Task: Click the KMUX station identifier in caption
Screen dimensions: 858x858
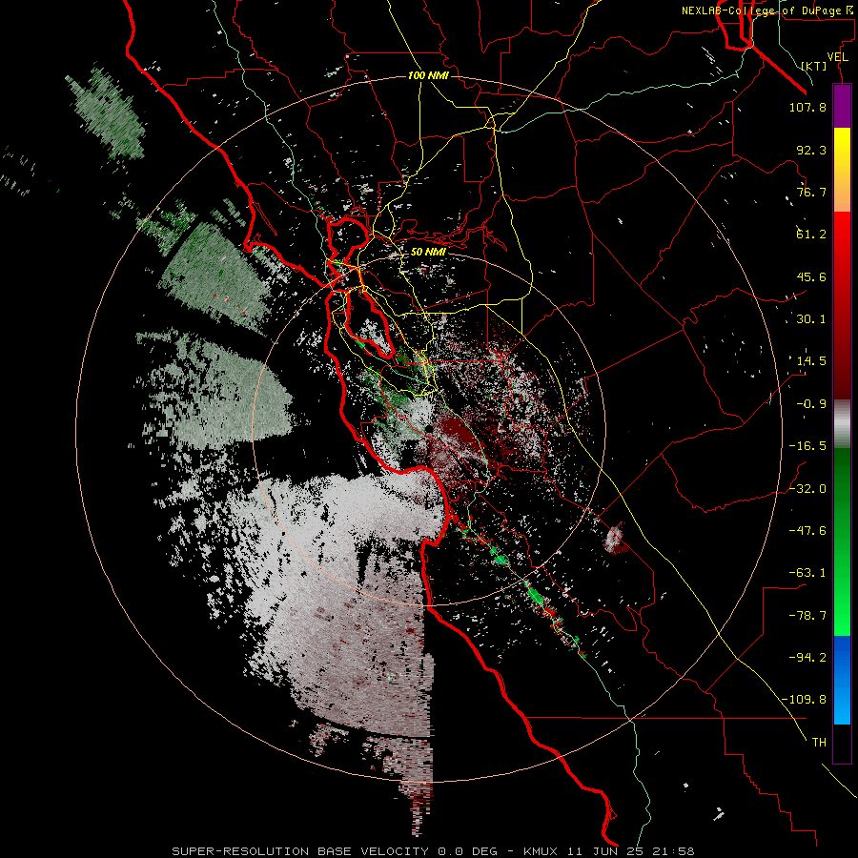Action: pos(541,851)
